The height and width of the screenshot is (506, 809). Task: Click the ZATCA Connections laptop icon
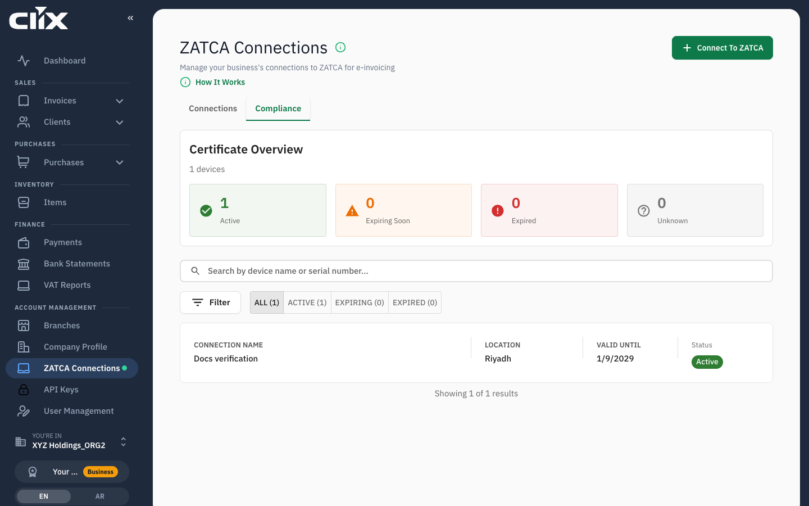click(24, 368)
